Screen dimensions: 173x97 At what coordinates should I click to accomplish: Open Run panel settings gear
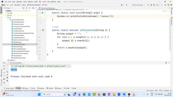click(166, 63)
